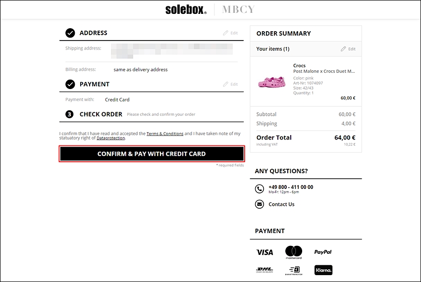Screen dimensions: 421x282
Task: Edit your items in order summary
Action: tap(348, 49)
